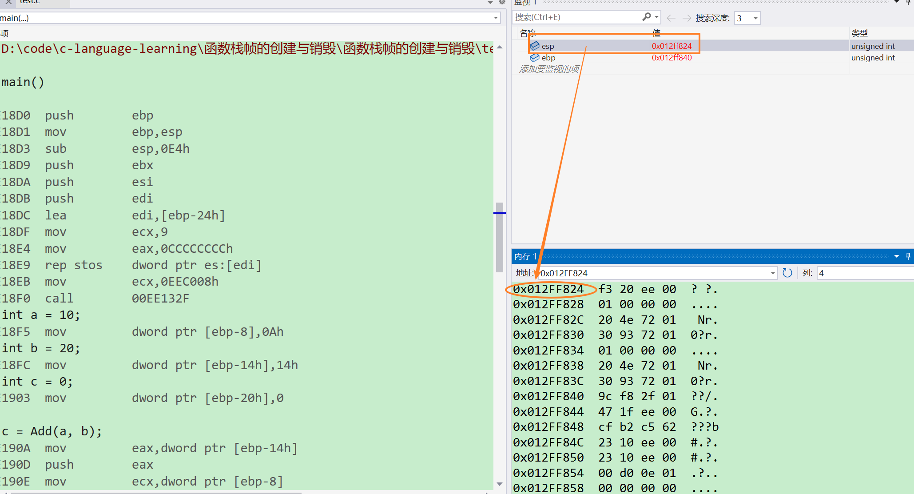Click memory row address 0x012FF844
Image resolution: width=914 pixels, height=494 pixels.
(548, 412)
